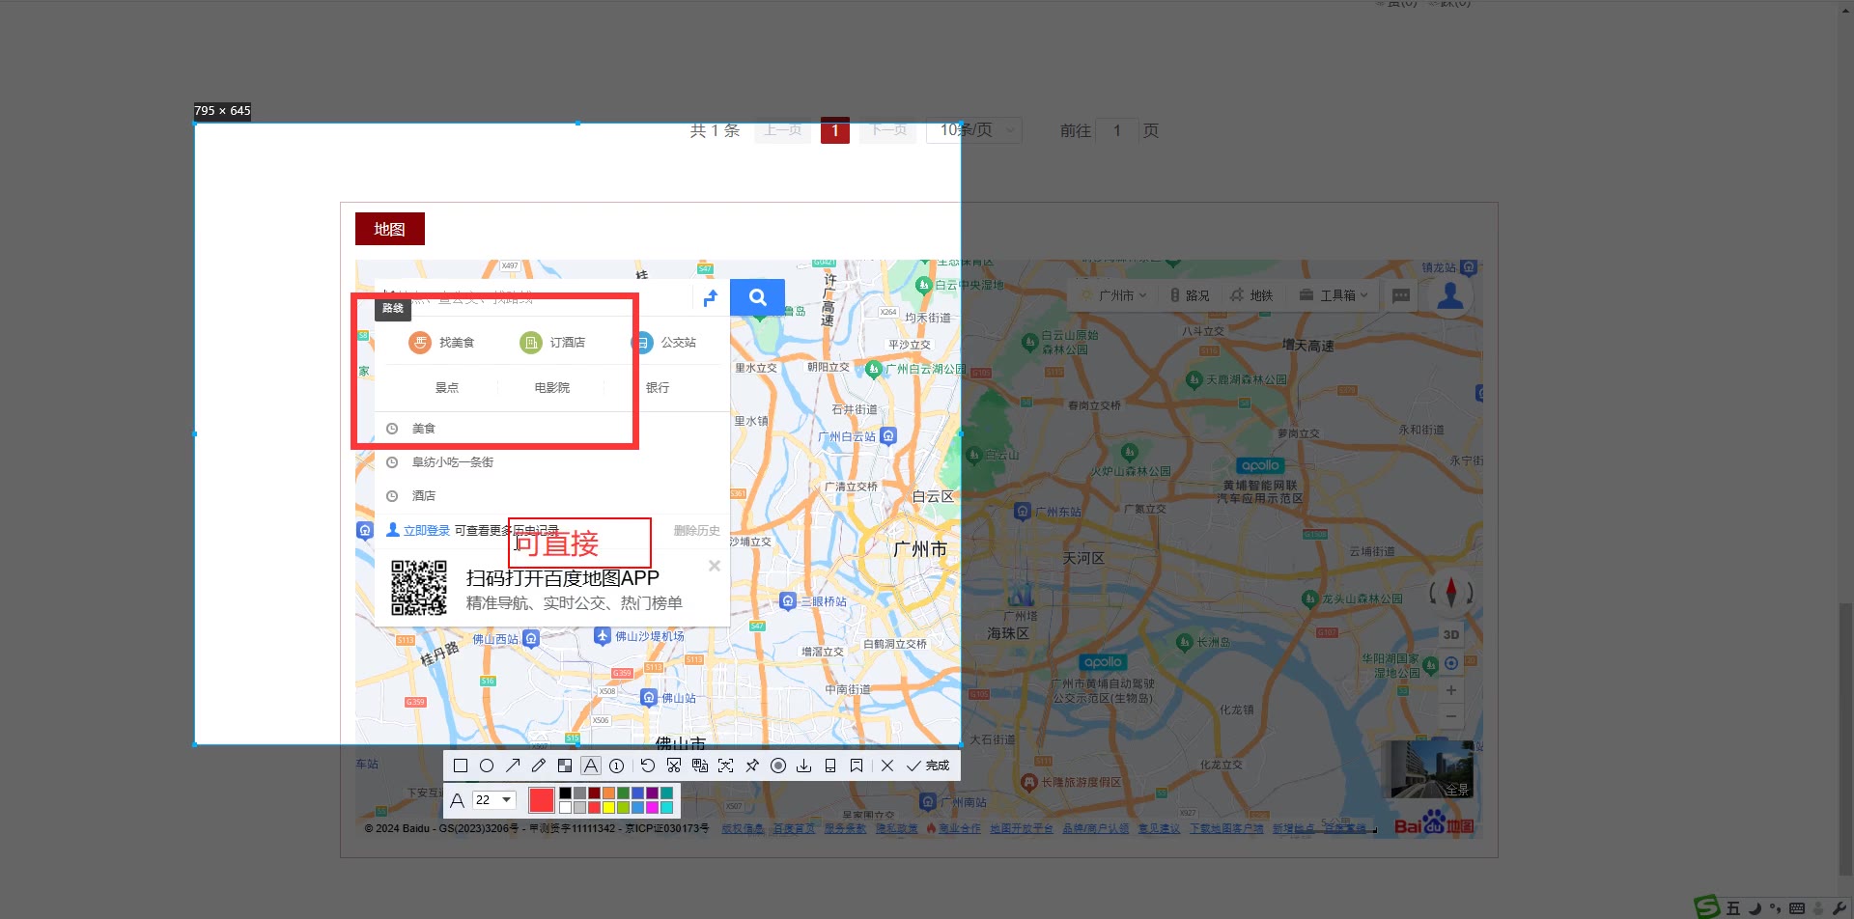This screenshot has height=919, width=1854.
Task: Expand the 广州市 city selector
Action: pos(1114,295)
